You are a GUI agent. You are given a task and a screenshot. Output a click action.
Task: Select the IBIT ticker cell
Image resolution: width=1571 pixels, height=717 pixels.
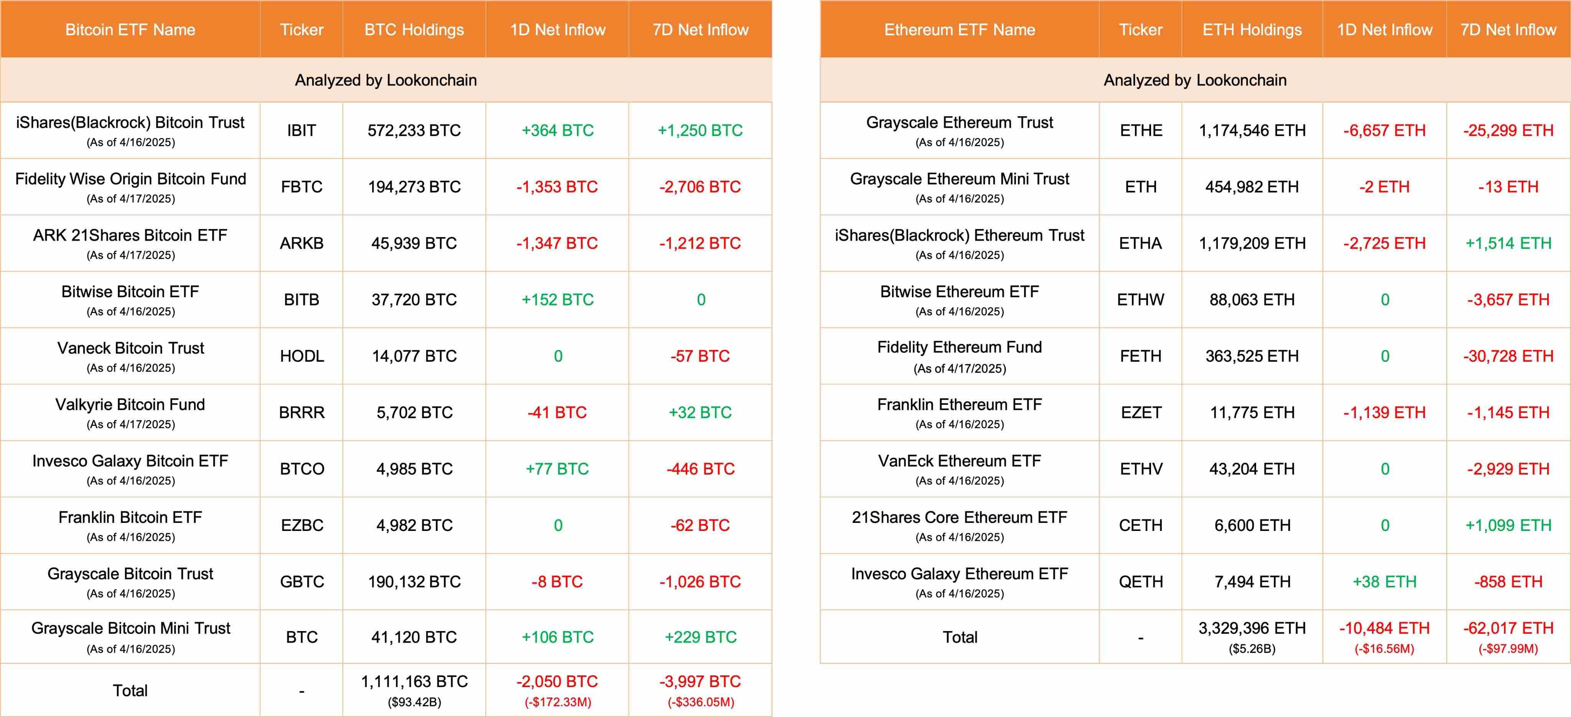(x=301, y=130)
